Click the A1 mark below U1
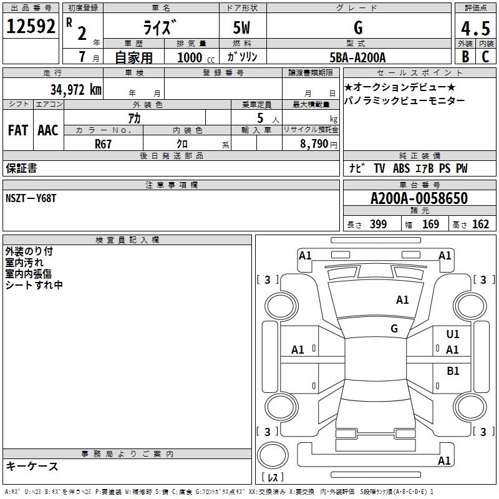Viewport: 499px width, 499px height. tap(452, 350)
